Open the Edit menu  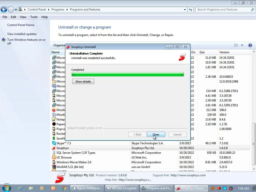[x=13, y=17]
